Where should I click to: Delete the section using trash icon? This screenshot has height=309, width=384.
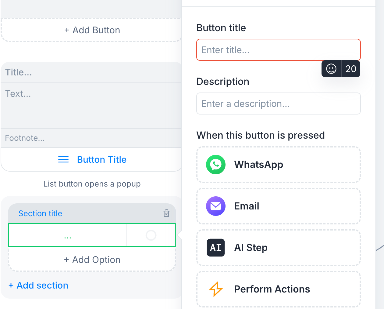[166, 213]
